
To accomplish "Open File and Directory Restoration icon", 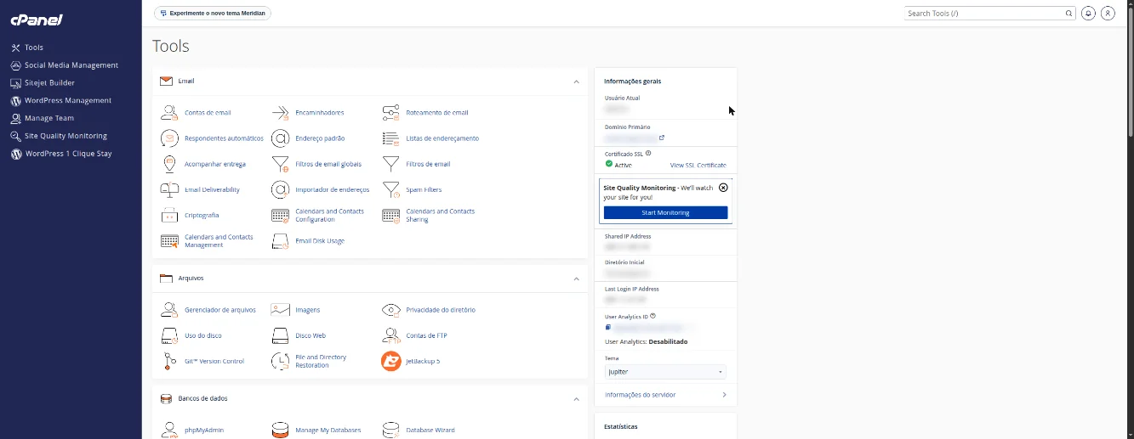I will 280,361.
